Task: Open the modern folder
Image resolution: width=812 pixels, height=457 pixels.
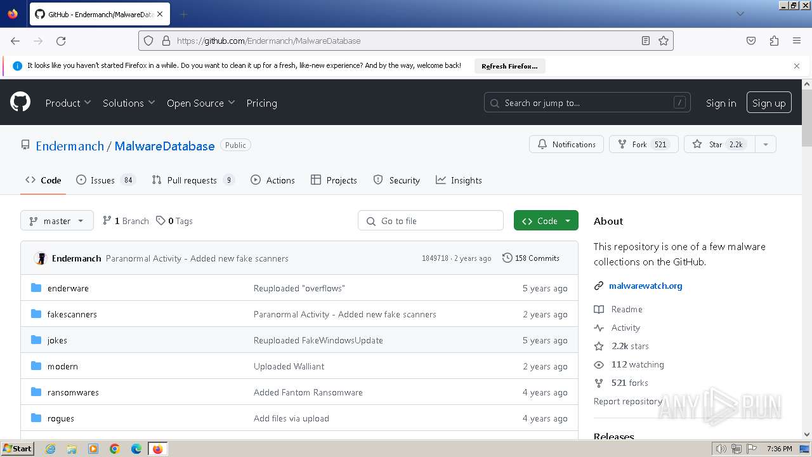Action: coord(63,366)
